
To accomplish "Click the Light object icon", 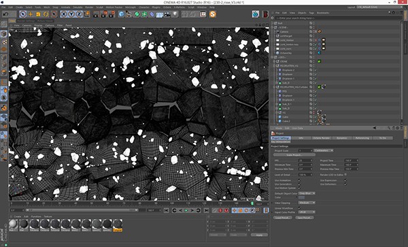I will pyautogui.click(x=175, y=14).
